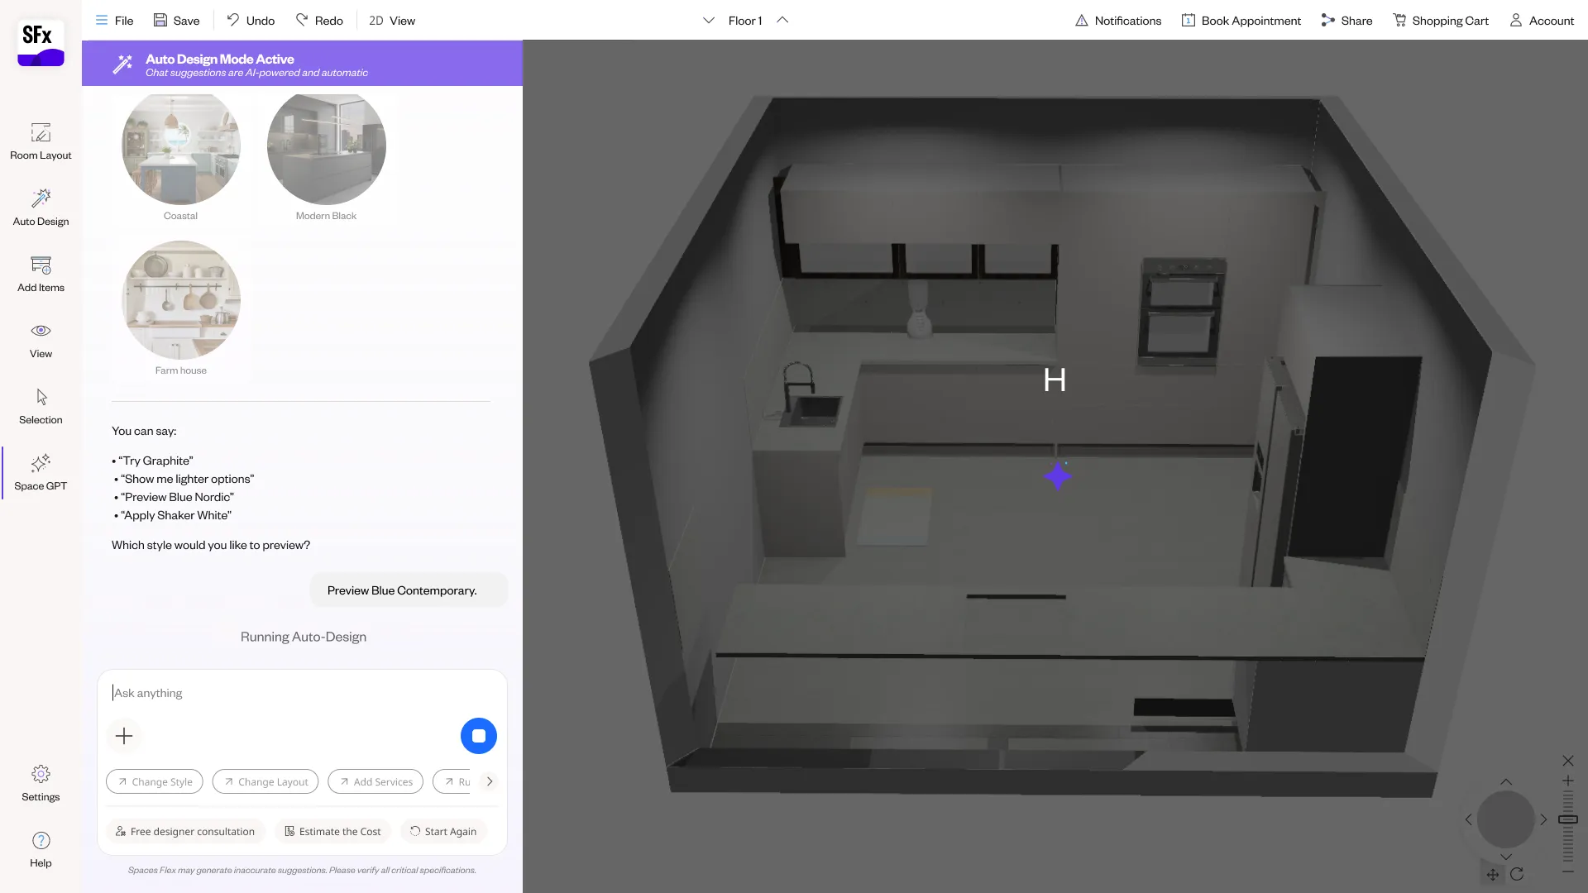
Task: Share the design
Action: pyautogui.click(x=1346, y=20)
